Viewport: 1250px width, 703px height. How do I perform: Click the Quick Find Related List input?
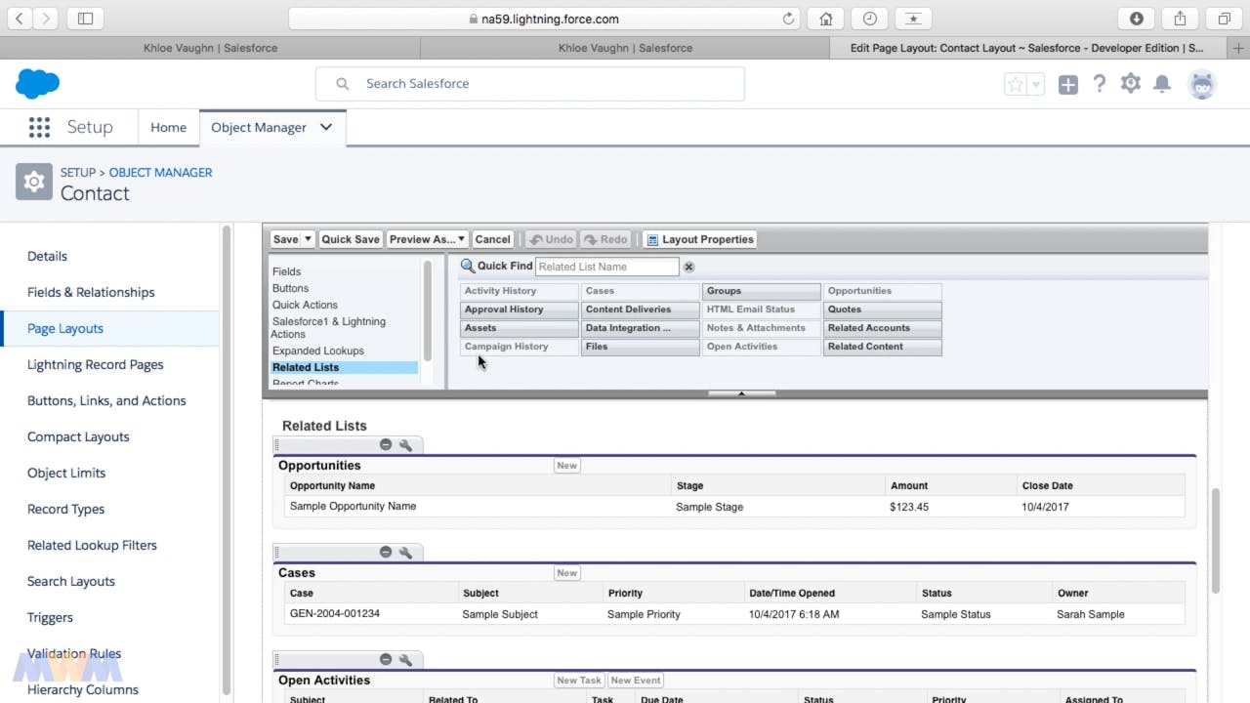pos(606,267)
